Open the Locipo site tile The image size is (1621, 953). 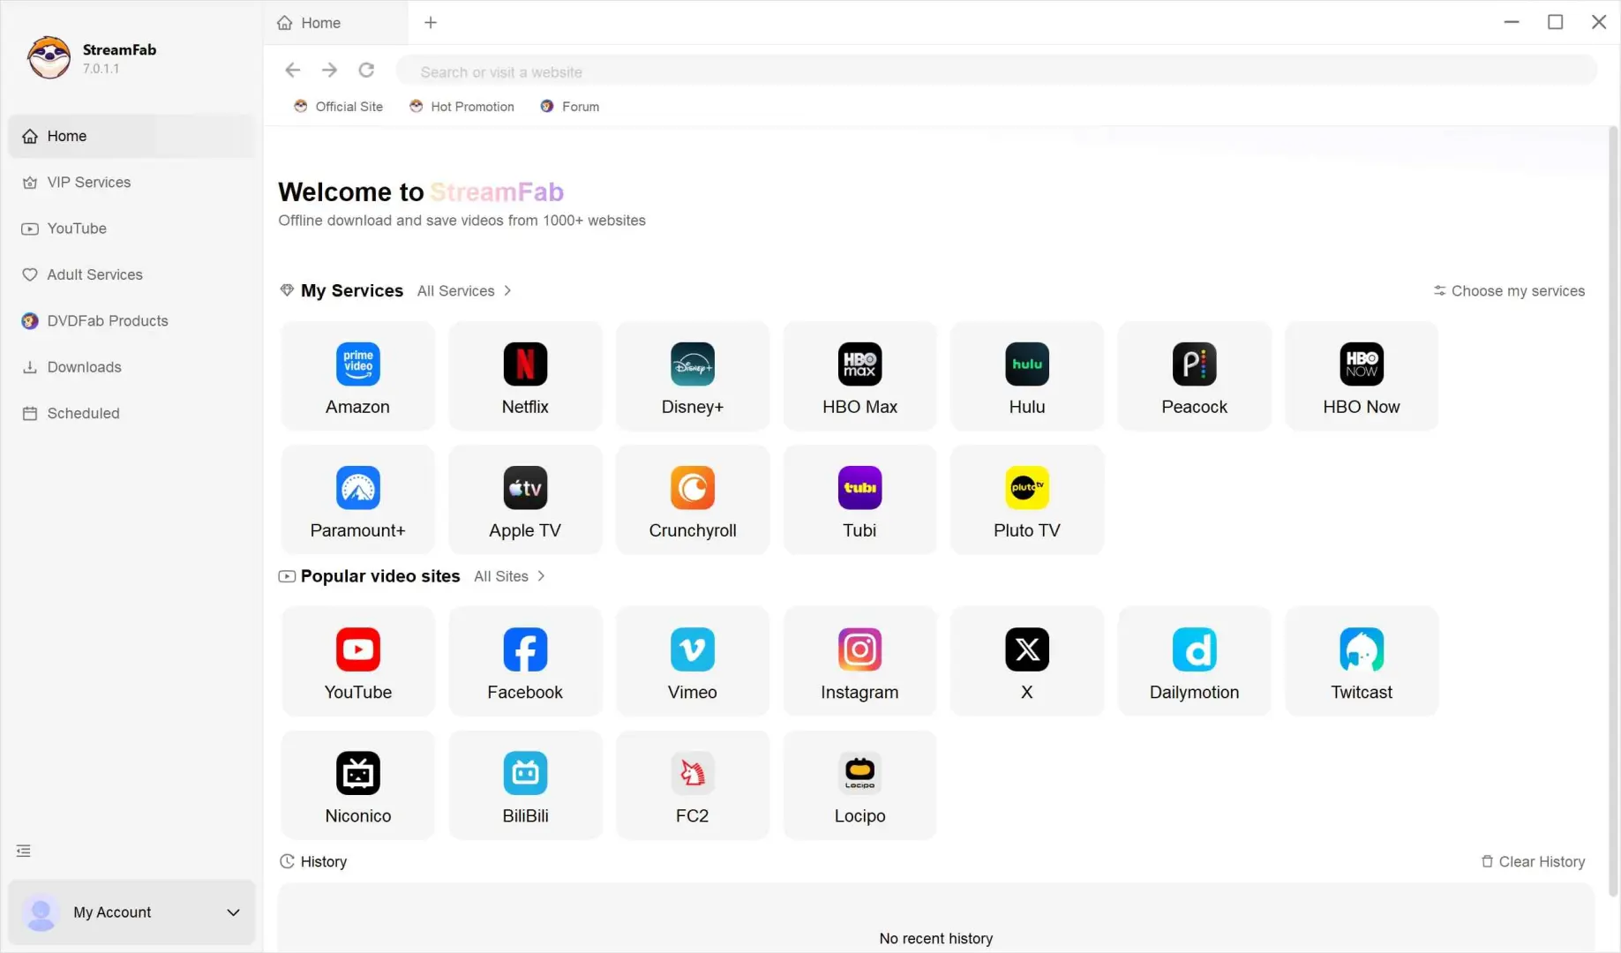[859, 785]
